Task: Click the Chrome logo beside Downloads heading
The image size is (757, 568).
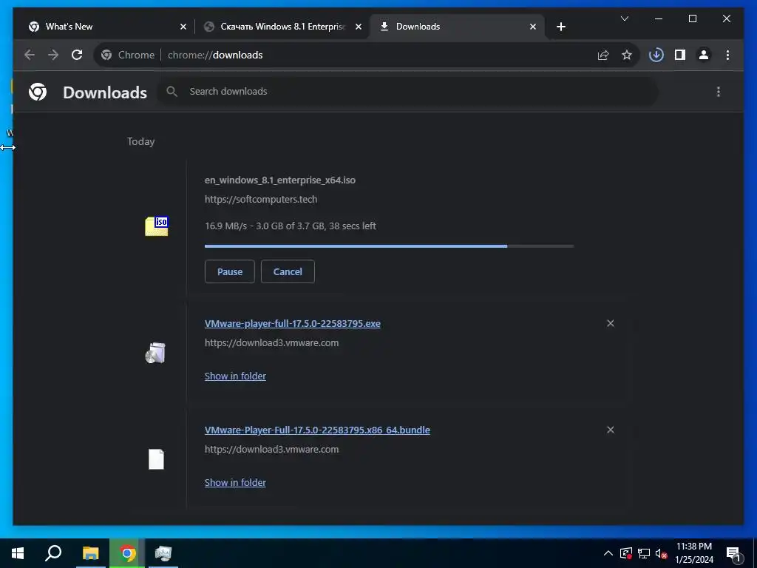Action: point(38,92)
